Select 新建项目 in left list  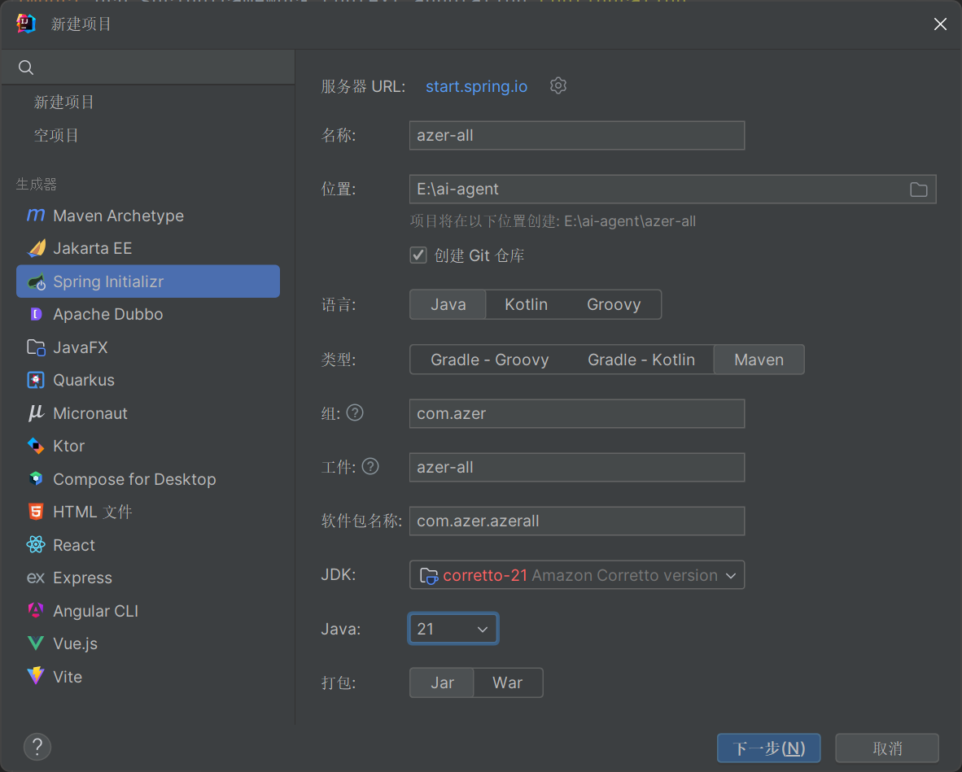64,102
